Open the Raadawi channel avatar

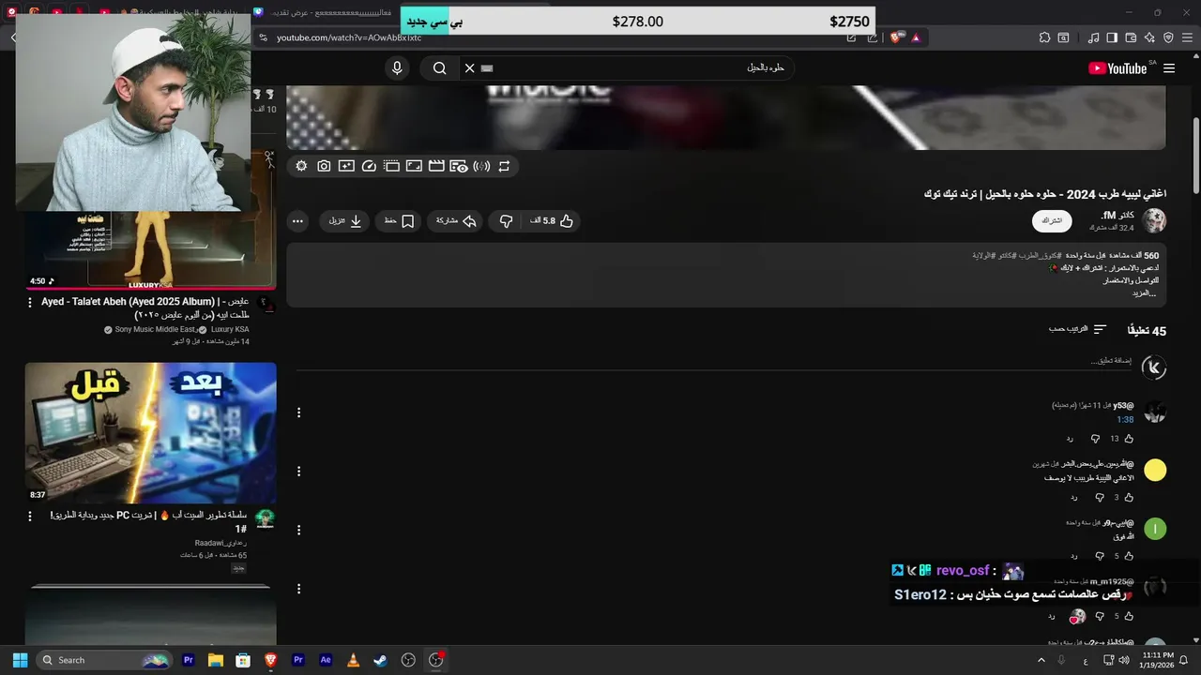point(266,518)
